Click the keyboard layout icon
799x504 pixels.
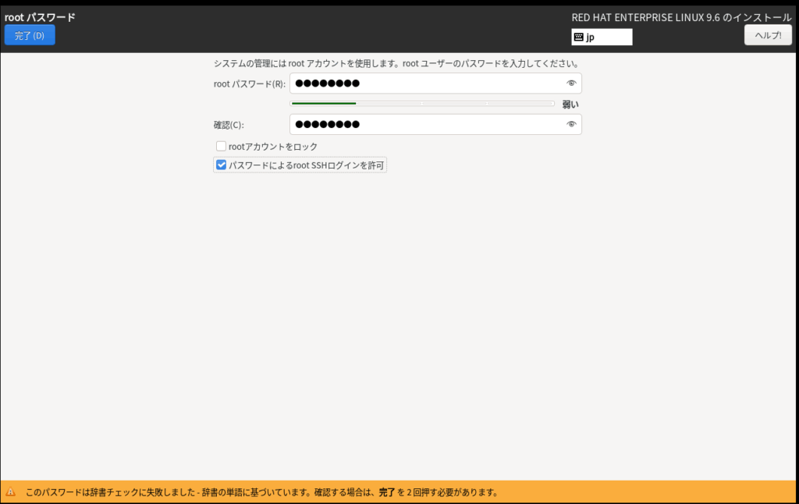pos(578,37)
